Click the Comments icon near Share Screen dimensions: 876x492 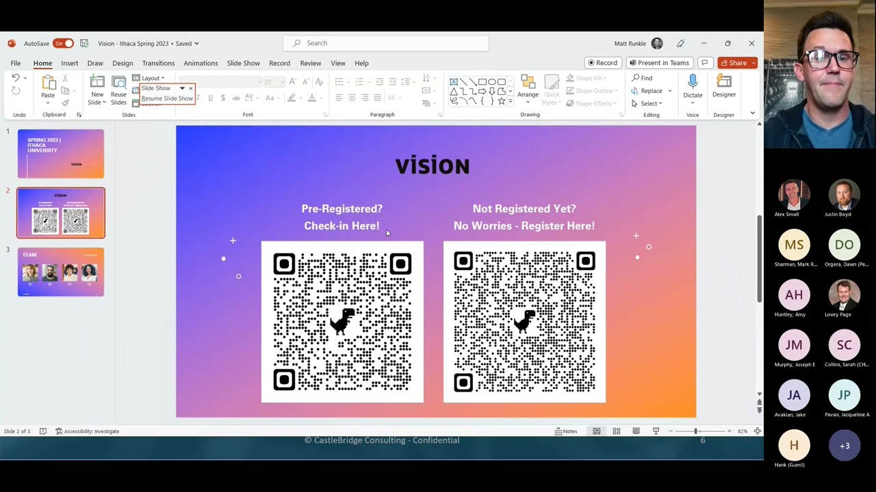[x=705, y=63]
